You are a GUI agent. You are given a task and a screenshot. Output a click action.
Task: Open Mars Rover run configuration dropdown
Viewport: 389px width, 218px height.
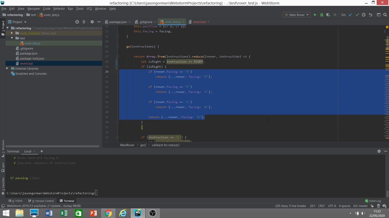(297, 15)
